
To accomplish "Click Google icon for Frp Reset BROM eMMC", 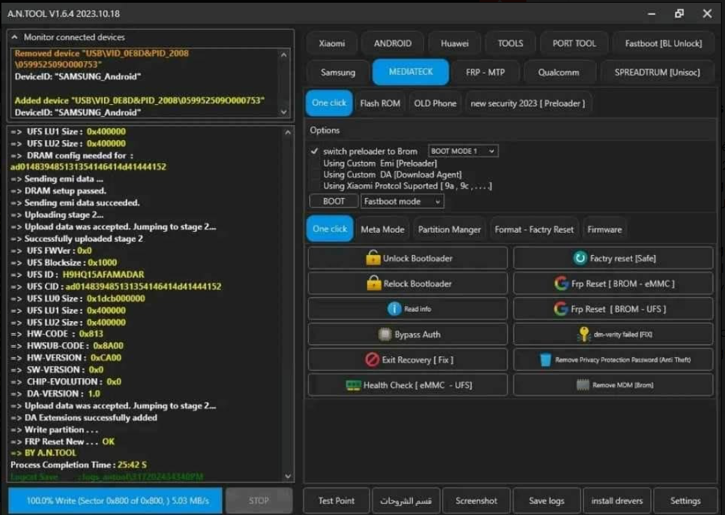I will (x=561, y=284).
